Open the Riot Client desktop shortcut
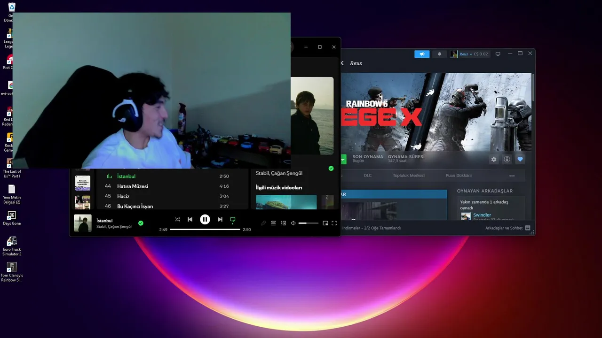The height and width of the screenshot is (338, 602). tap(8, 62)
